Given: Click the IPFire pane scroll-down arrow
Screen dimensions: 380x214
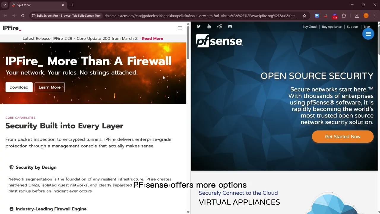Looking at the screenshot, I should pos(188,212).
